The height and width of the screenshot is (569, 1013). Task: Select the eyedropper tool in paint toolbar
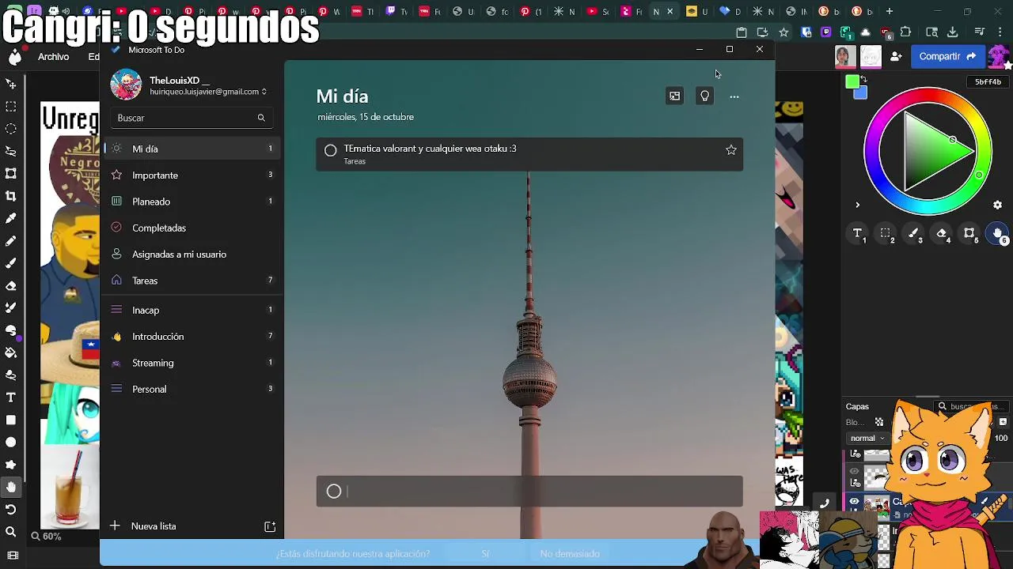(11, 218)
